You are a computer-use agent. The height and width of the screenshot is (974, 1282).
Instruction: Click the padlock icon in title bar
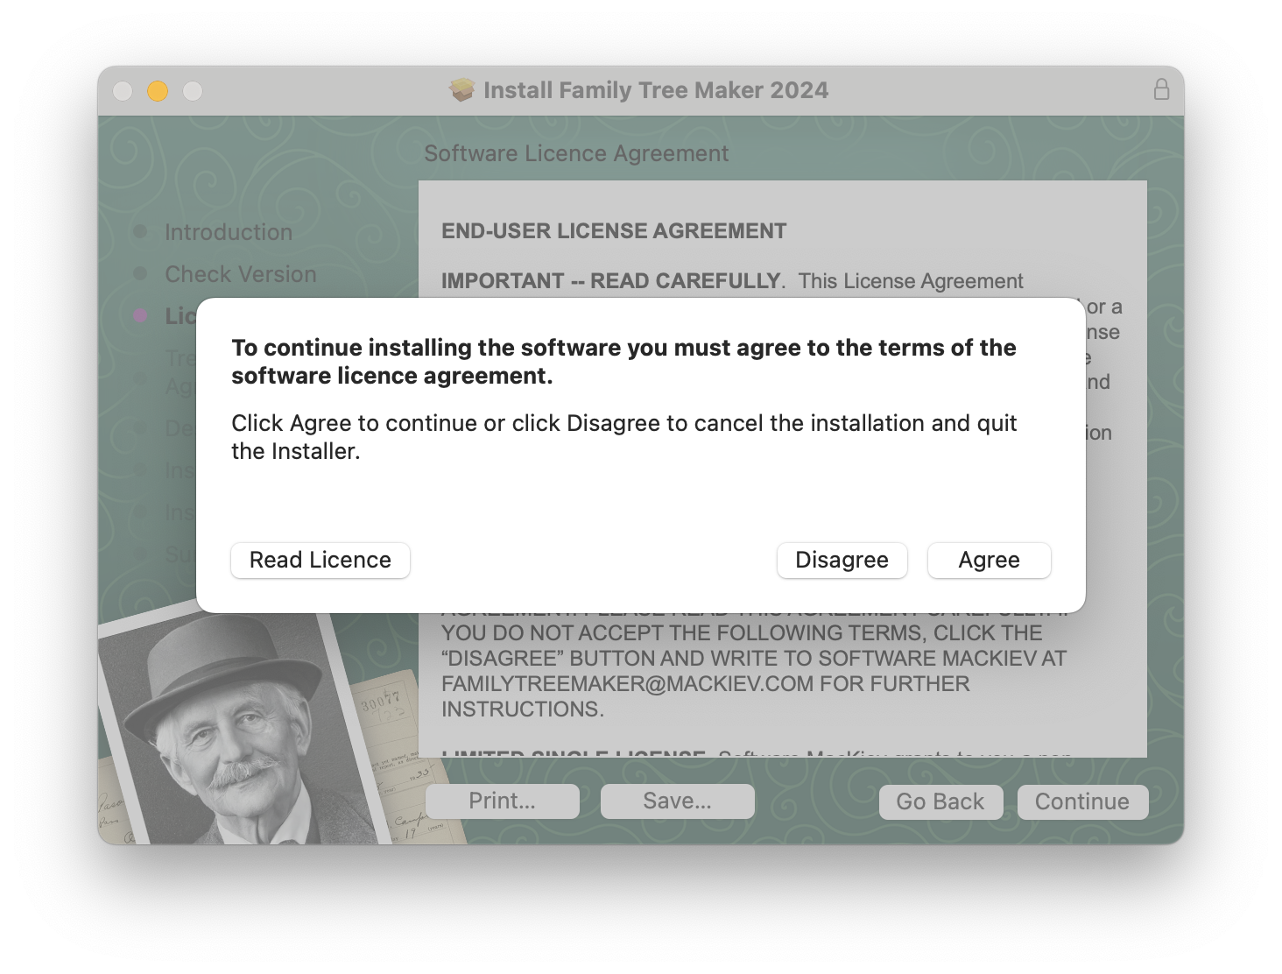(1161, 89)
